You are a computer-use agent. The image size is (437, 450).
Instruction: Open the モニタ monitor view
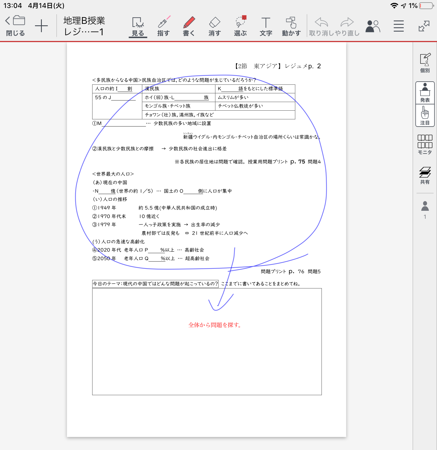(425, 145)
